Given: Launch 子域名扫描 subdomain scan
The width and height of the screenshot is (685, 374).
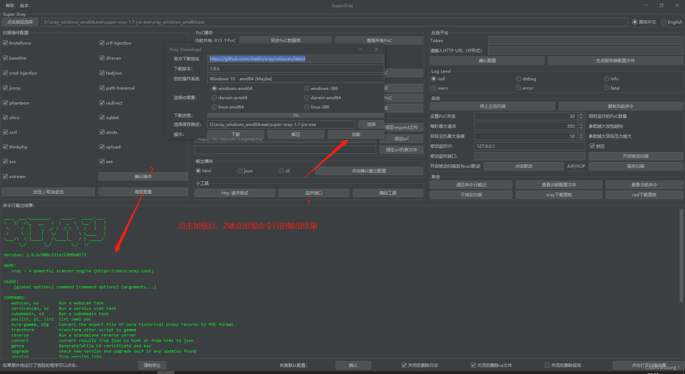Looking at the screenshot, I should [471, 194].
